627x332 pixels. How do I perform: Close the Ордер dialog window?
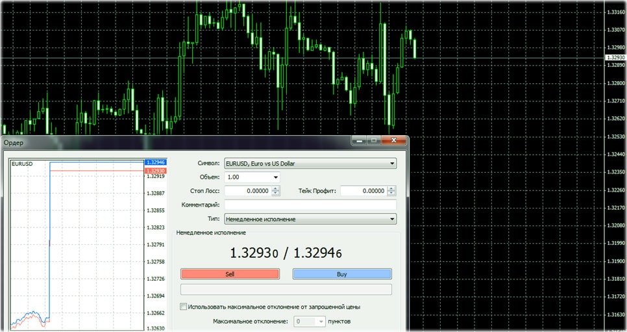(393, 140)
